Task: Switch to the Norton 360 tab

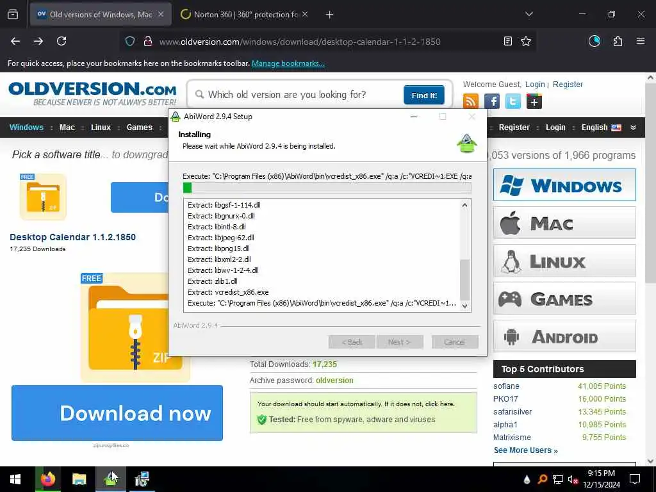Action: [x=245, y=14]
